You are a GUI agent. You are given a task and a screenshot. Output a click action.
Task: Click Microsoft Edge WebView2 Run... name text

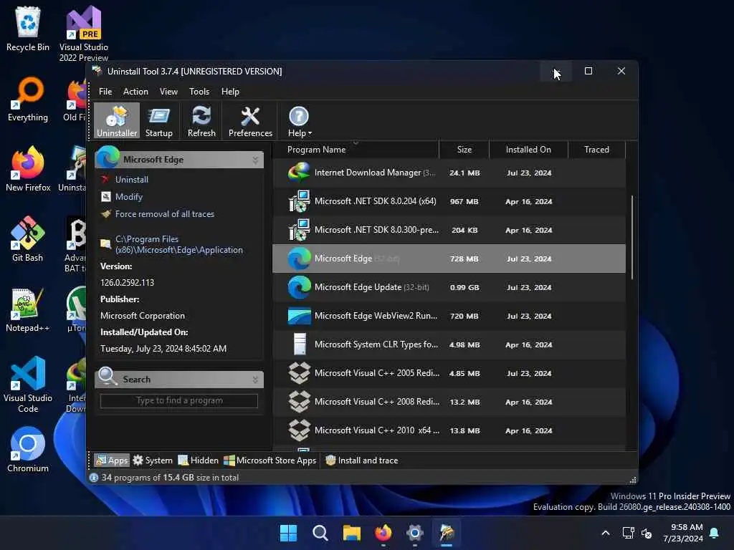tap(376, 316)
